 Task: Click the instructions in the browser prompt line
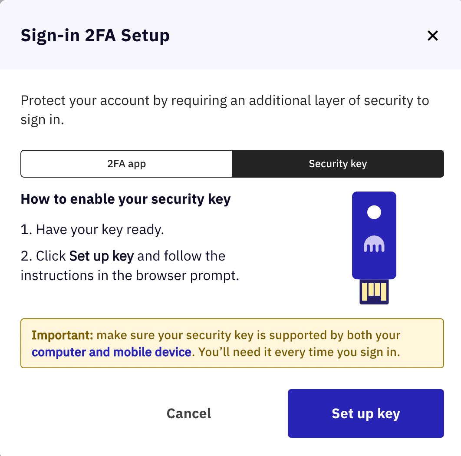tap(130, 275)
